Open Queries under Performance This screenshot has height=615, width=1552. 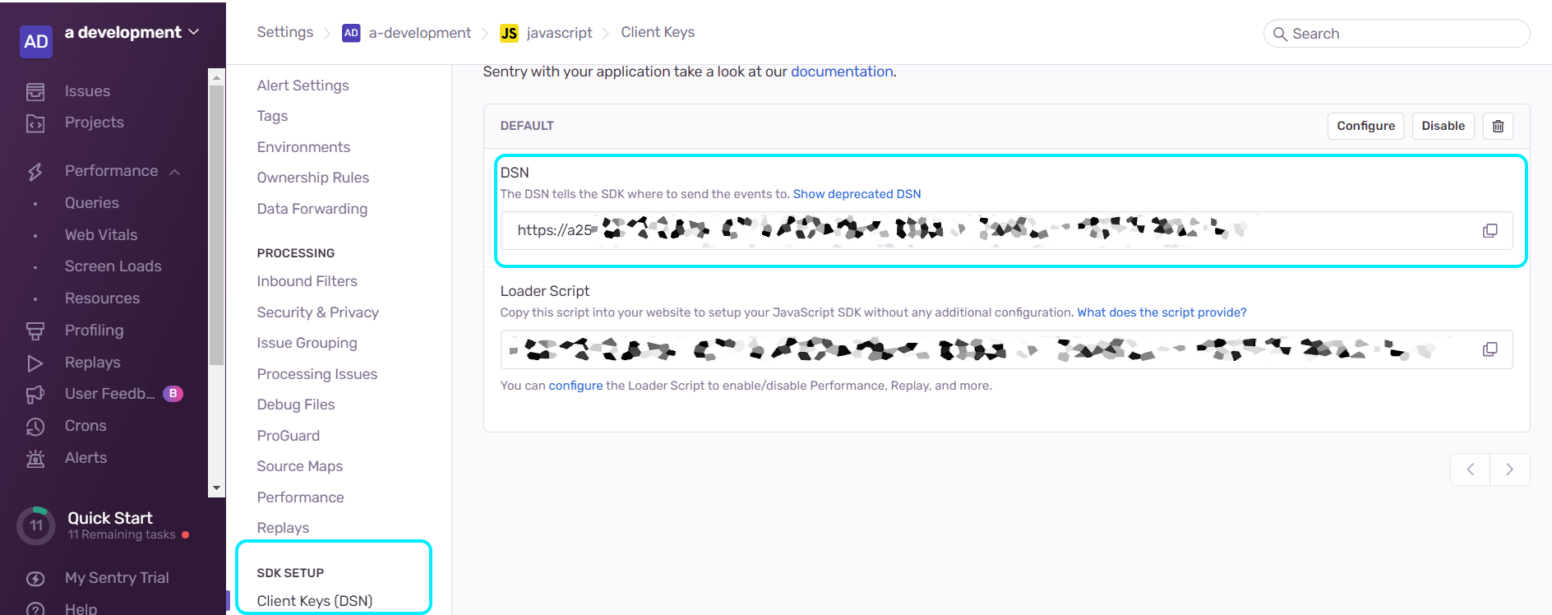coord(92,203)
